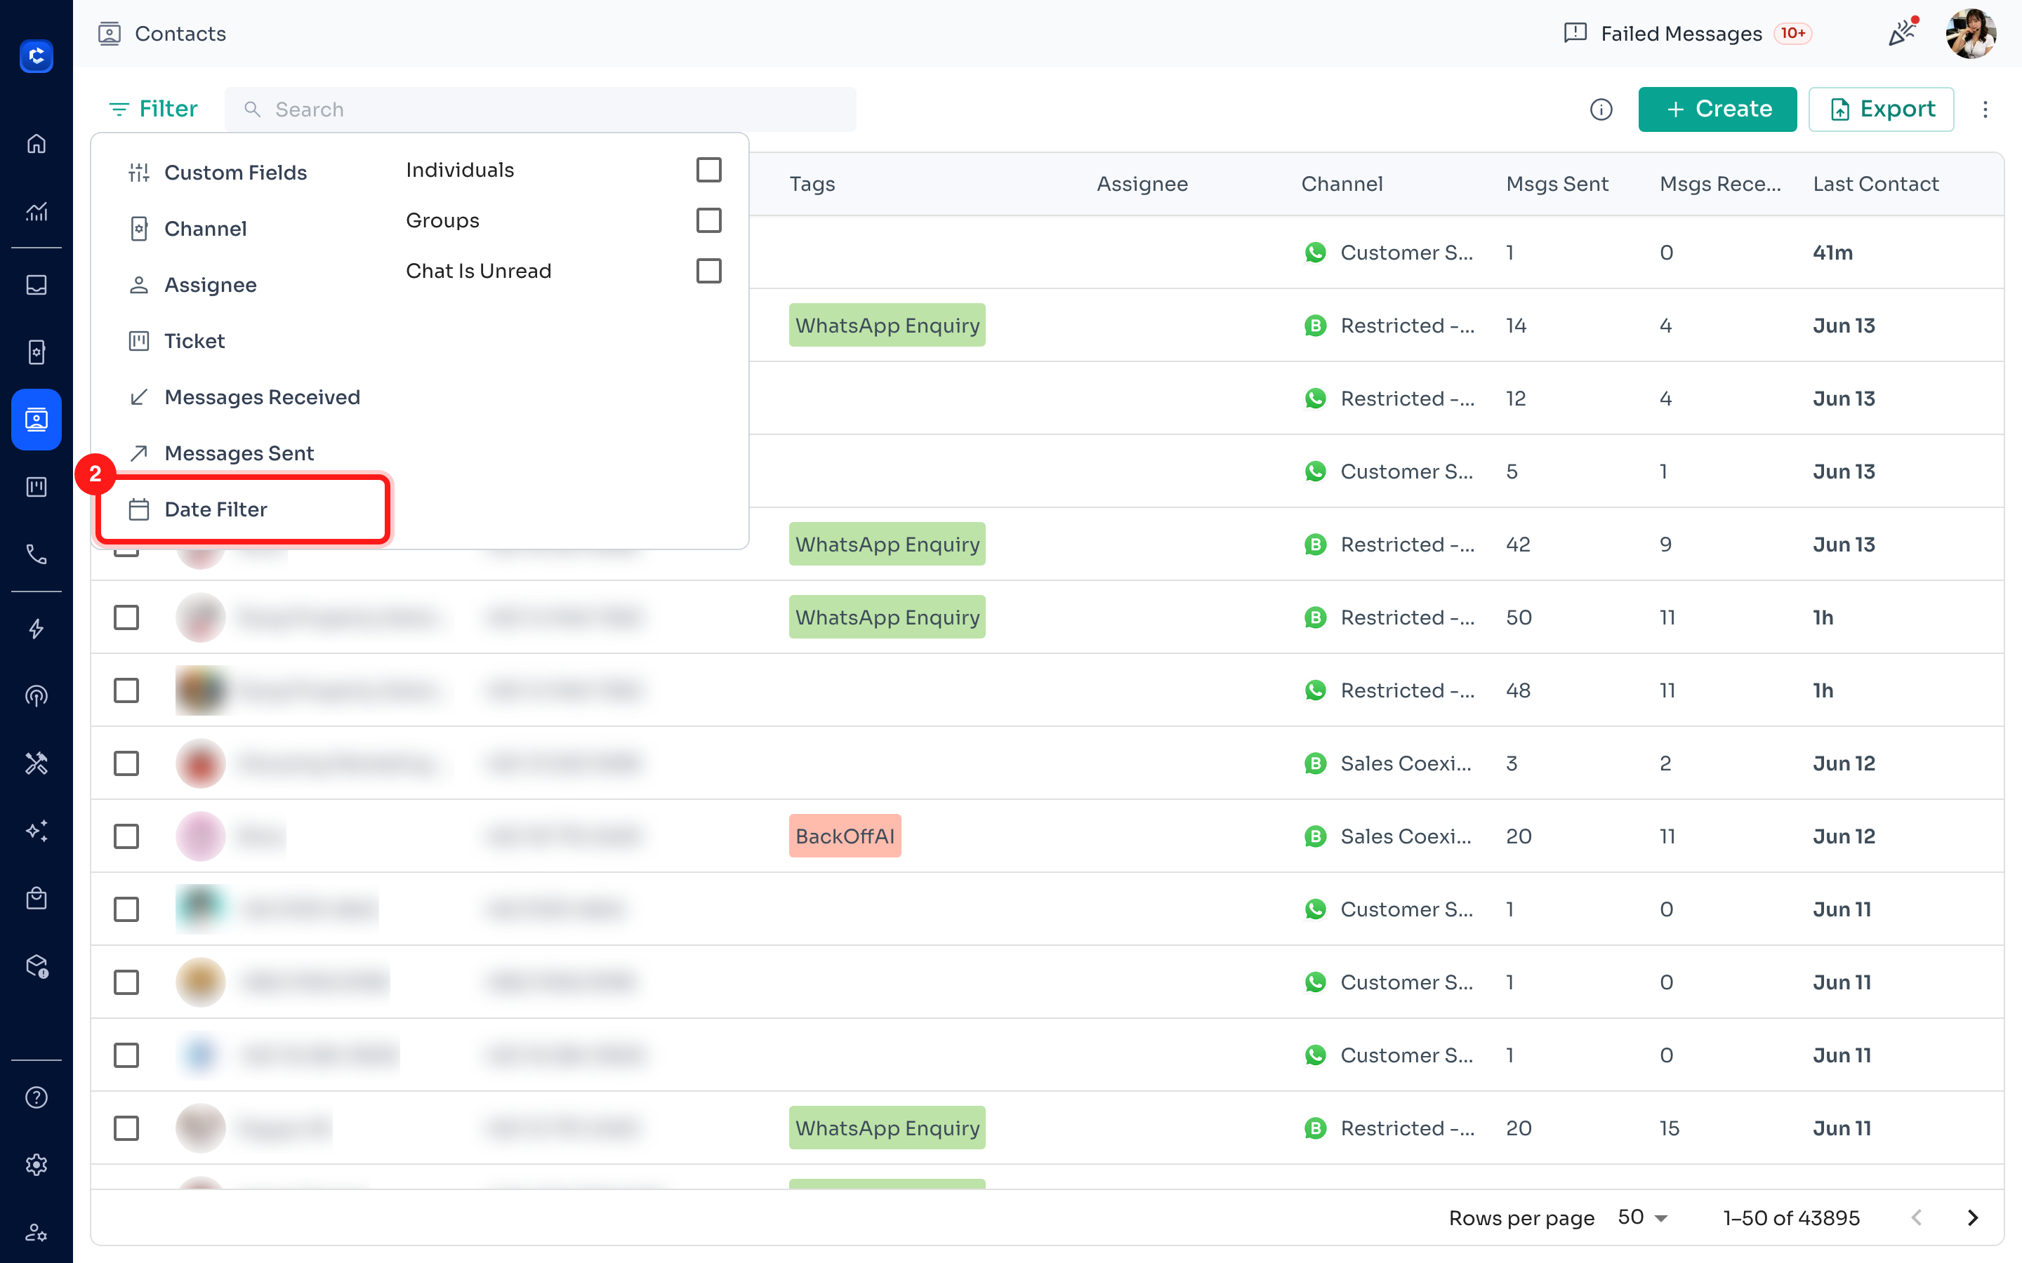This screenshot has width=2022, height=1263.
Task: Click the Failed Messages message icon
Action: (x=1575, y=34)
